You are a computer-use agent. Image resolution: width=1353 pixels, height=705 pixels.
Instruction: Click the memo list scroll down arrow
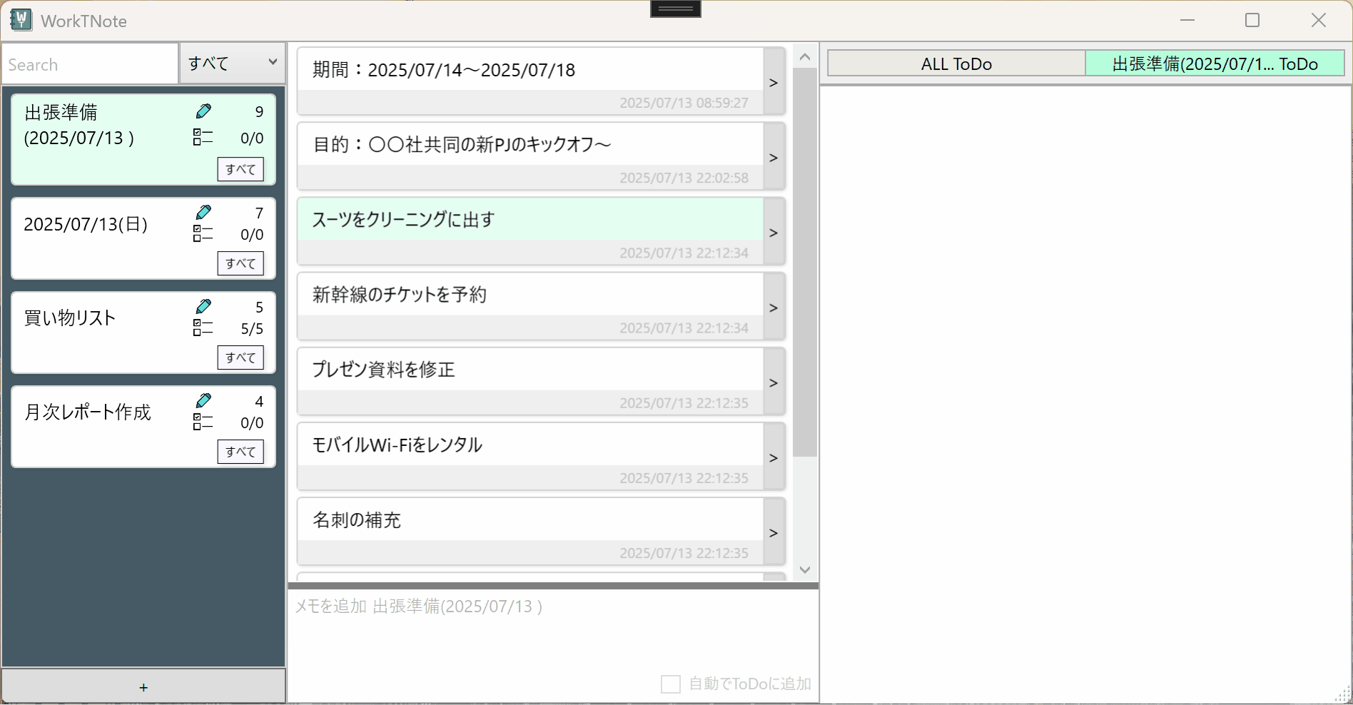coord(805,569)
